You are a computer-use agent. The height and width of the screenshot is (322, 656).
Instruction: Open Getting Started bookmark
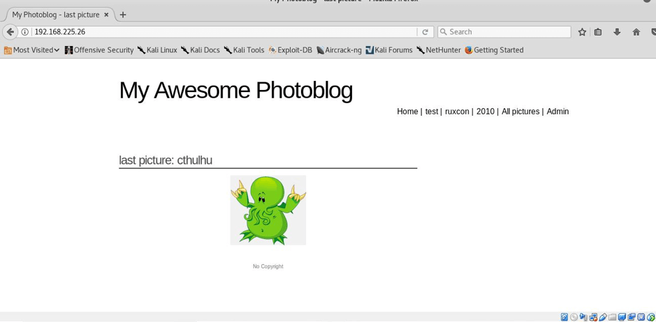coord(494,50)
